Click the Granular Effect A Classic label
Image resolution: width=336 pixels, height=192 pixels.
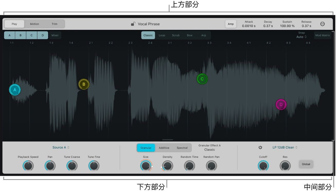click(x=210, y=148)
